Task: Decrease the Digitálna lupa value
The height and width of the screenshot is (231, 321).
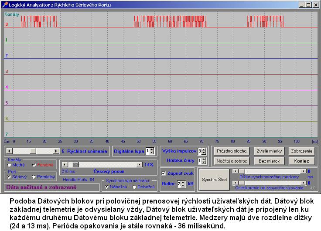Action: click(x=152, y=153)
